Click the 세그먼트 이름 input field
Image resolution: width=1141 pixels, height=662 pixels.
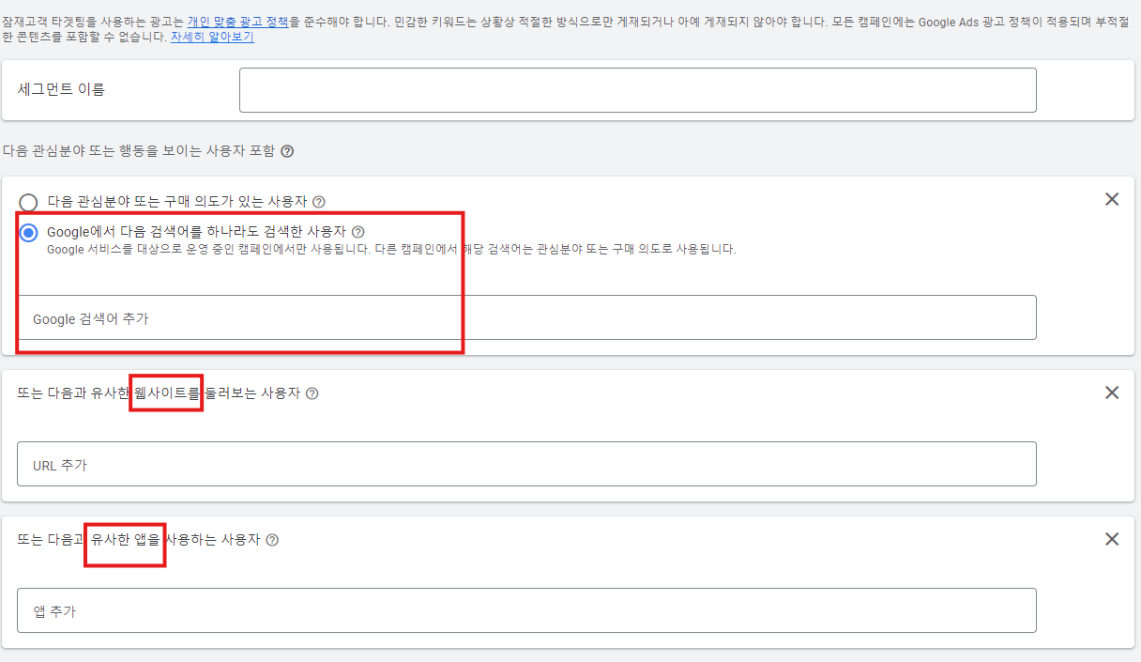(x=637, y=90)
